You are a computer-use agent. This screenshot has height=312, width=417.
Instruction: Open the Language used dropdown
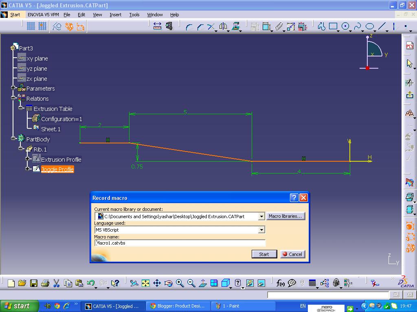(262, 230)
